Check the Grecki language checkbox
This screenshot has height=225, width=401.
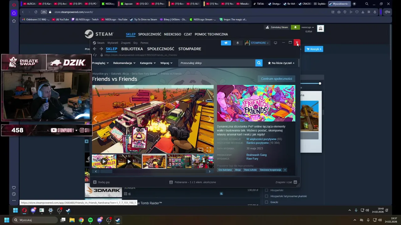coord(267,202)
